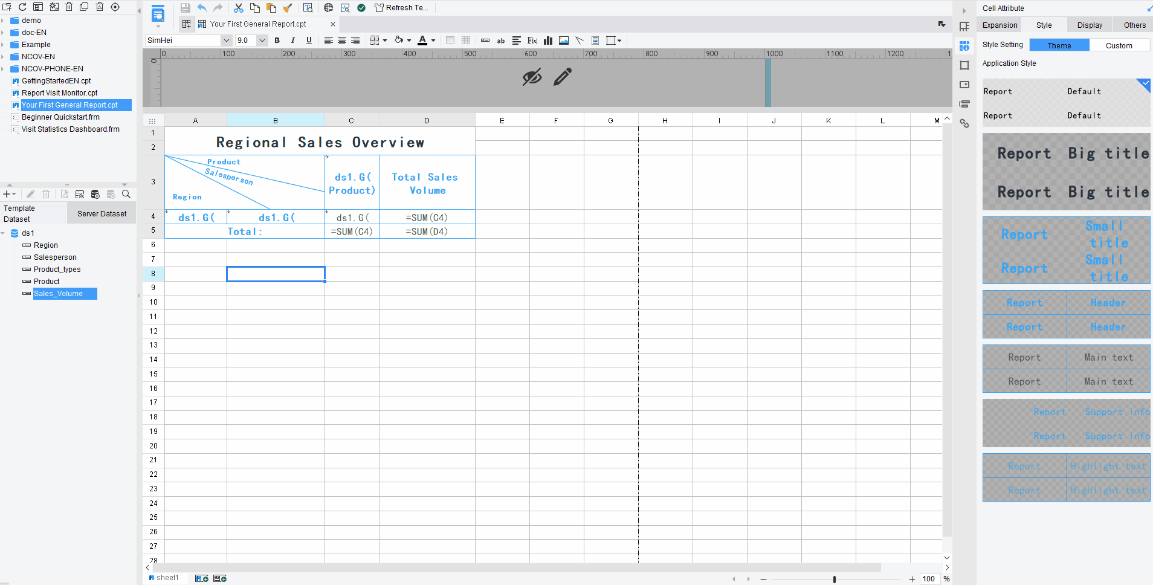The height and width of the screenshot is (585, 1153).
Task: Toggle bold formatting
Action: click(277, 40)
